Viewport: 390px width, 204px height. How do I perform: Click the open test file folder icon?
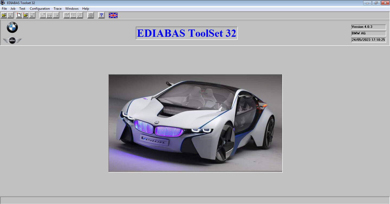[x=26, y=15]
